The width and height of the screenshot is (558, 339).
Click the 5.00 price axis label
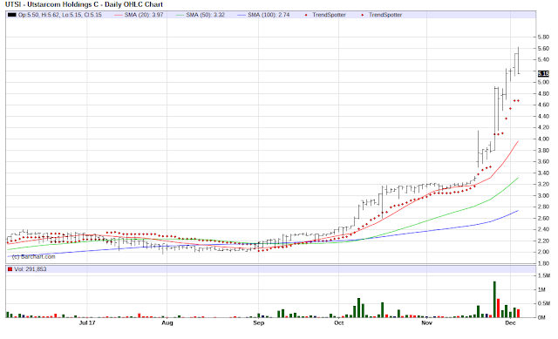(x=543, y=82)
